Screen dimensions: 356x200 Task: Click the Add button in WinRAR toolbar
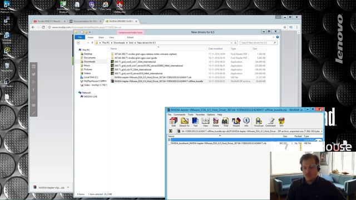coord(174,122)
